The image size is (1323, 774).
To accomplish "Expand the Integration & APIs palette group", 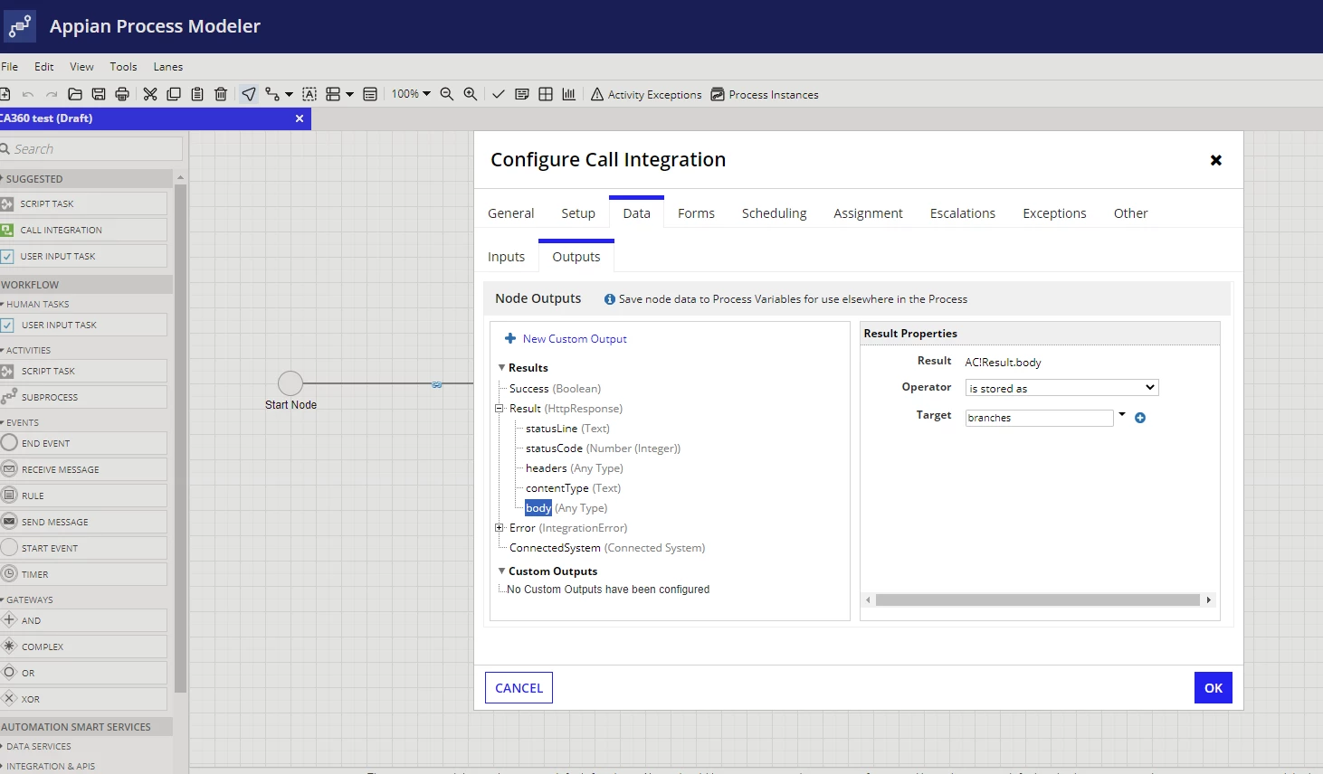I will pyautogui.click(x=50, y=766).
